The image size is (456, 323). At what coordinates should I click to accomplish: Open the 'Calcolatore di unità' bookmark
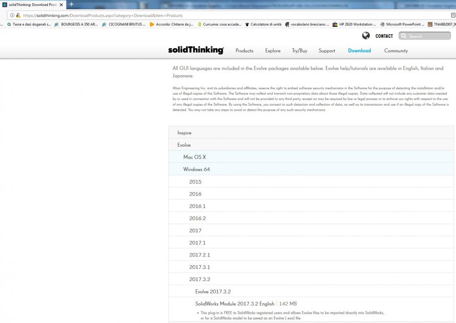264,25
